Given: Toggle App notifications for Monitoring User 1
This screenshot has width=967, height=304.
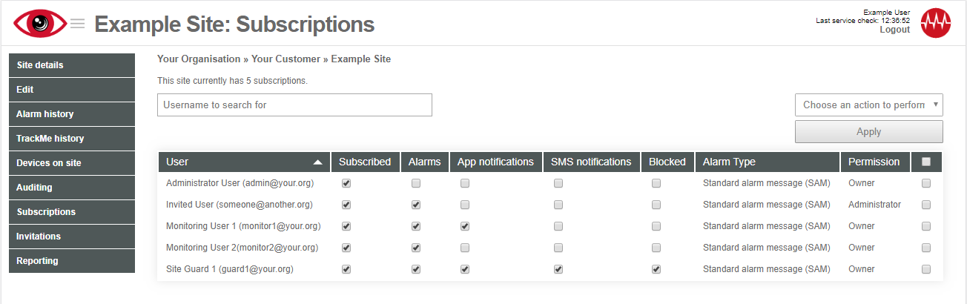Looking at the screenshot, I should [465, 226].
